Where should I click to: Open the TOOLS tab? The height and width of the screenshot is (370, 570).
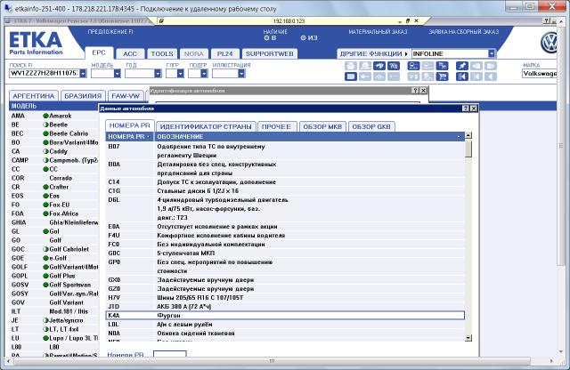pos(162,53)
